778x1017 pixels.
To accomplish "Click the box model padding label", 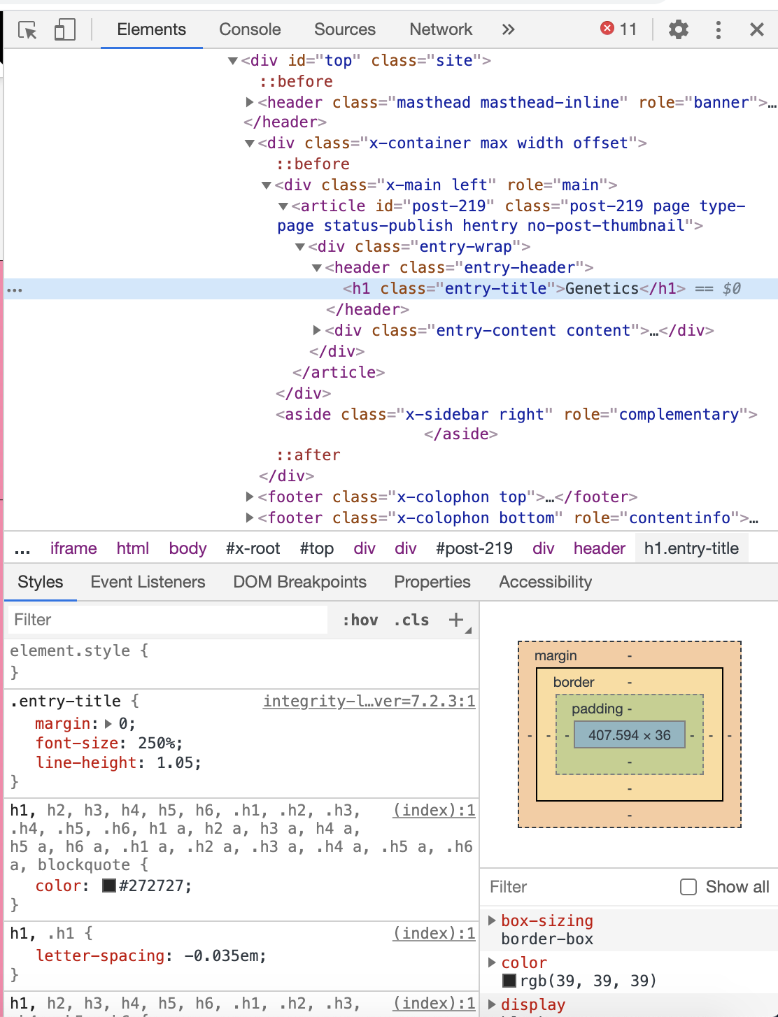I will (597, 709).
